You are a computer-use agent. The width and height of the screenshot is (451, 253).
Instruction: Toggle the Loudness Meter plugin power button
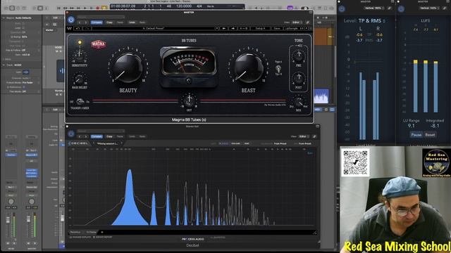tap(401, 9)
